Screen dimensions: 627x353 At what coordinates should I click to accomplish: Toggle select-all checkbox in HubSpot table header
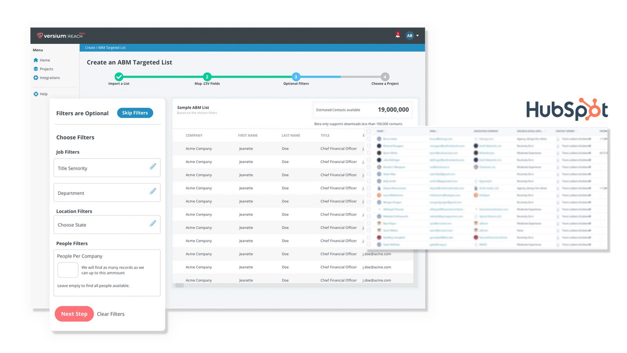tap(368, 131)
